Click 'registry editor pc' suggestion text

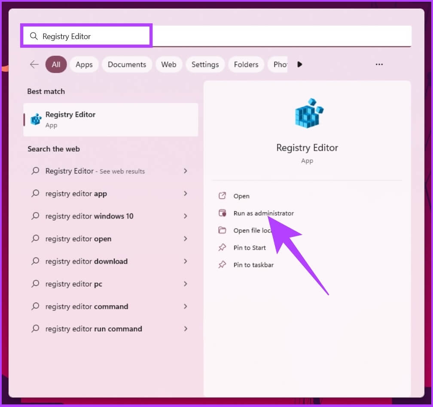(x=74, y=284)
